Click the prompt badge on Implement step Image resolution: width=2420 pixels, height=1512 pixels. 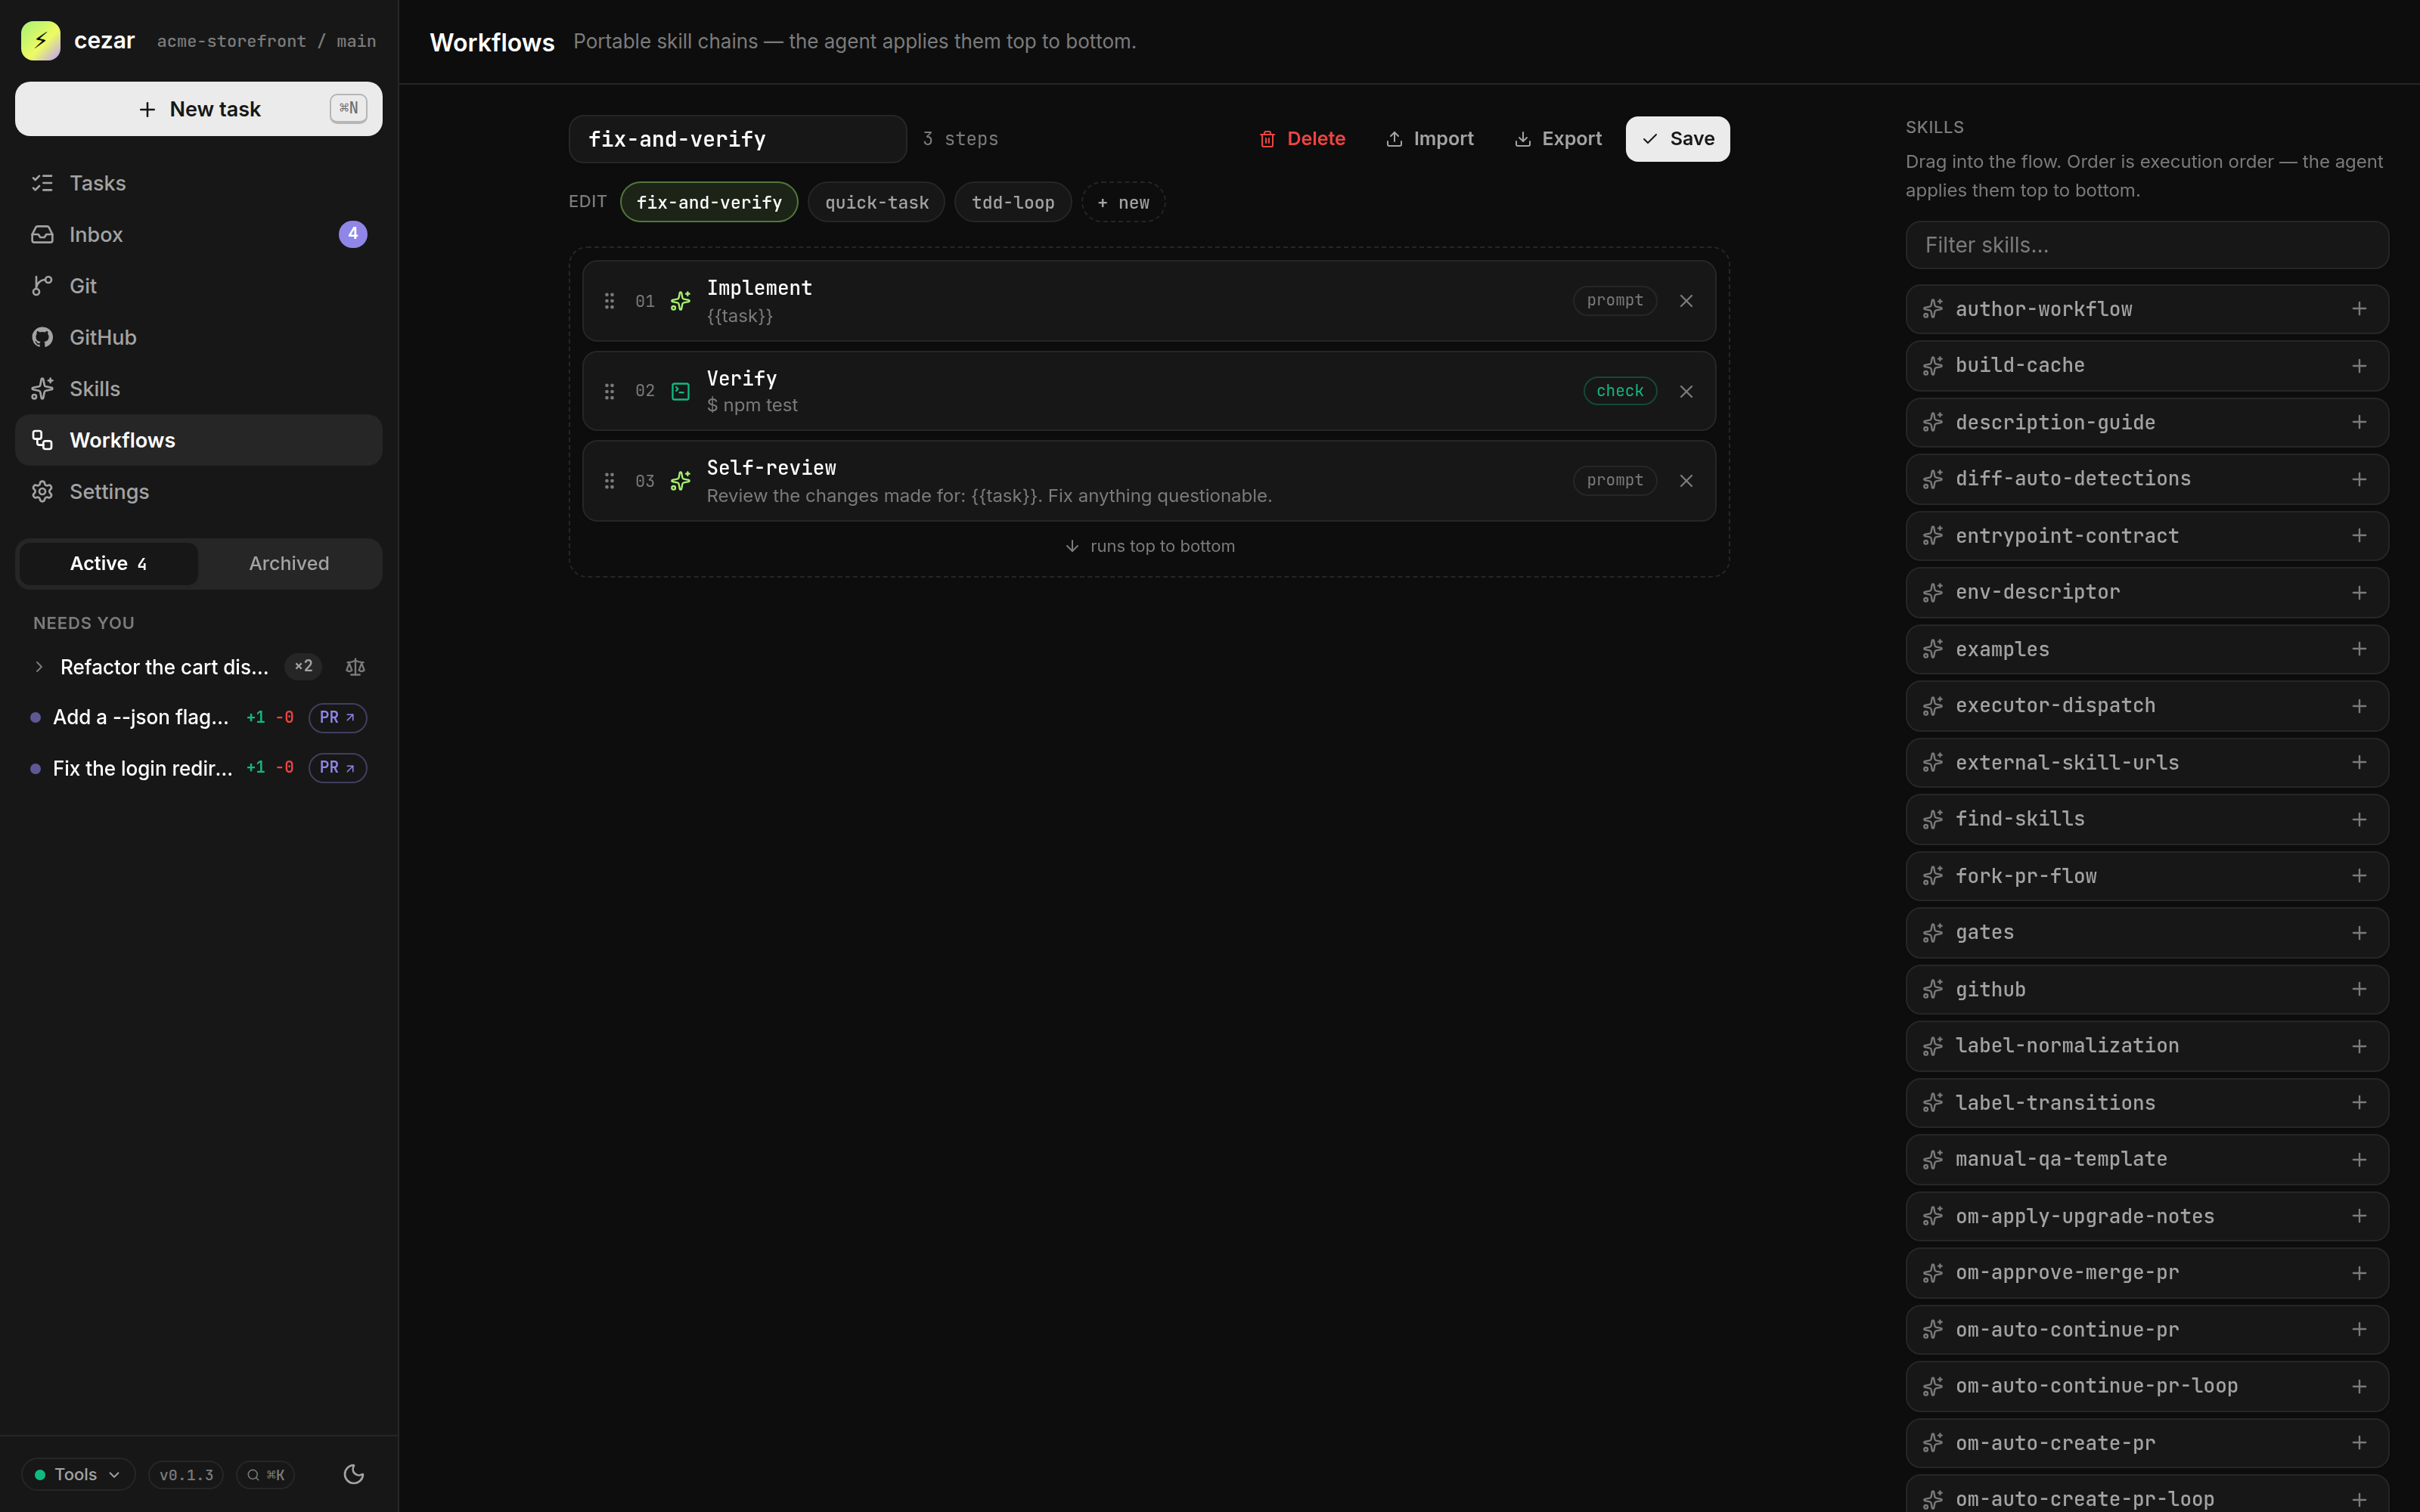click(x=1614, y=301)
